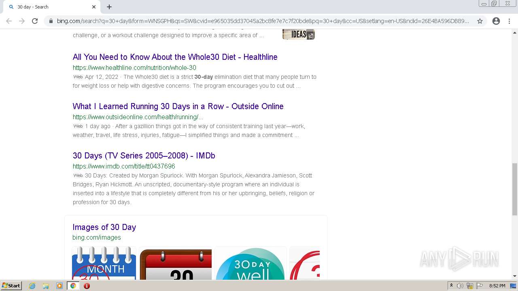Go forward to the next page

22,21
